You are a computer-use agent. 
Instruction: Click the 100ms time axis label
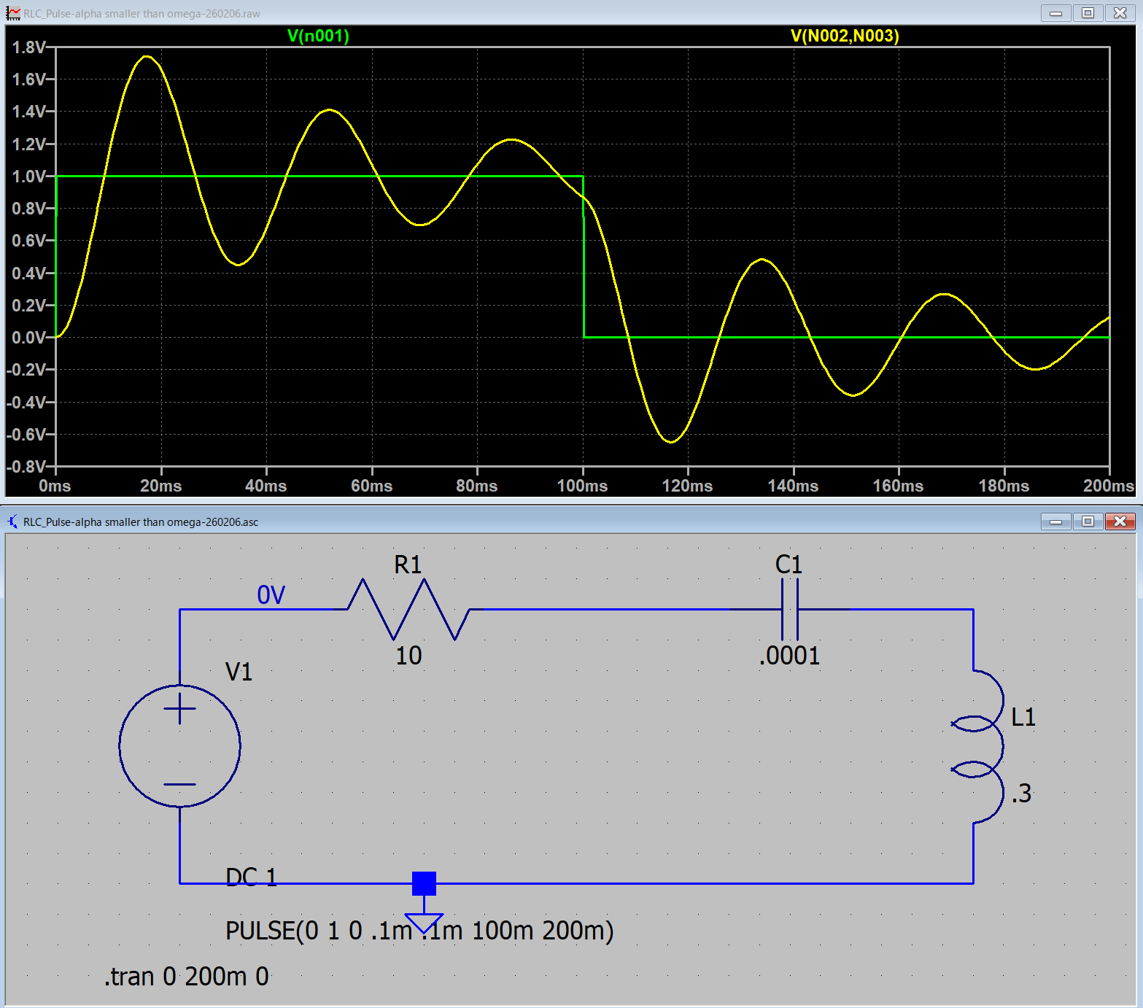[582, 486]
